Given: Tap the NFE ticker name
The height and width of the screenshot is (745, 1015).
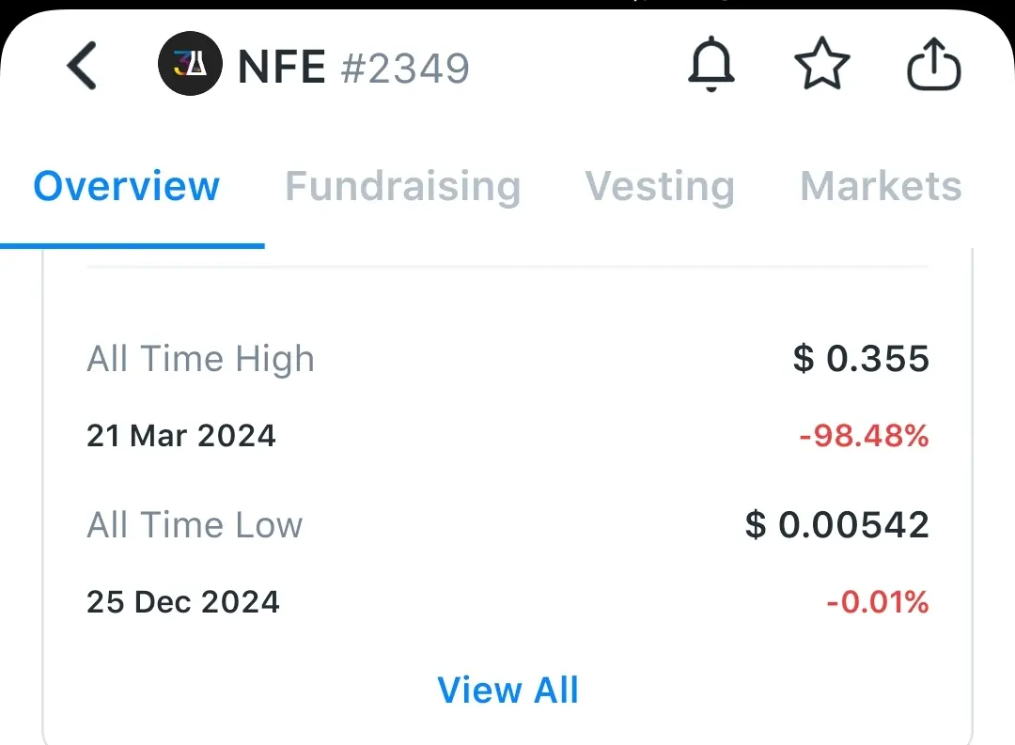Looking at the screenshot, I should (282, 68).
